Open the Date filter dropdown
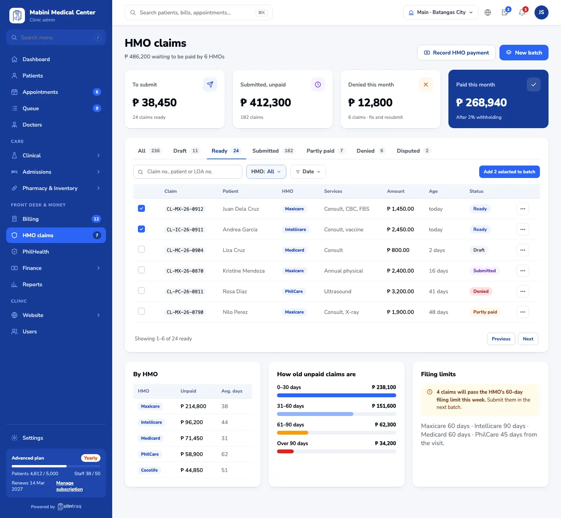This screenshot has width=561, height=518. (x=308, y=172)
